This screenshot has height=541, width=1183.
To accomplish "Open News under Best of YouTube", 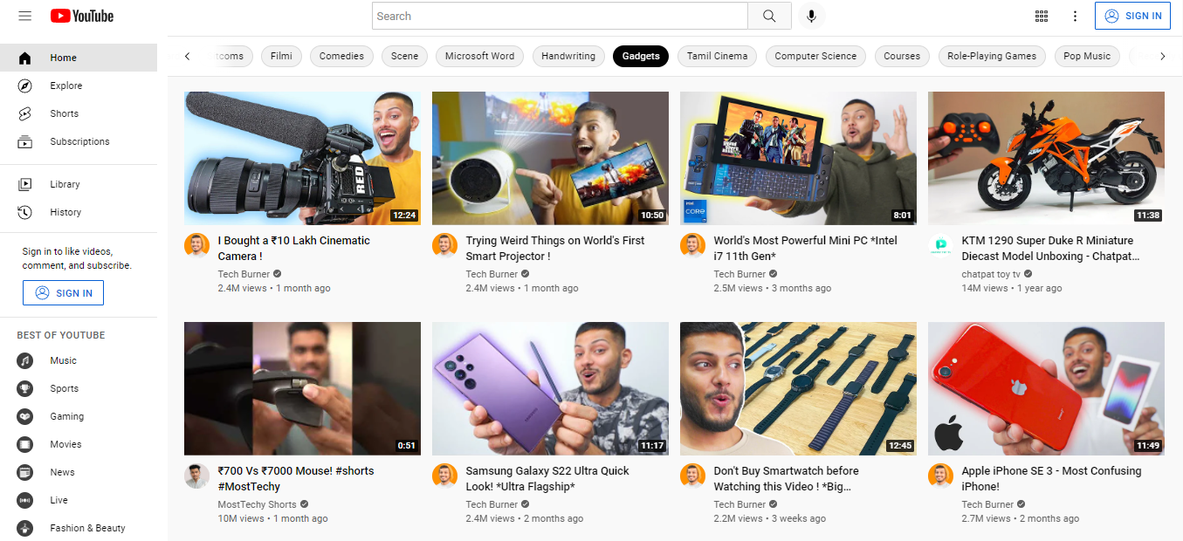I will (79, 472).
